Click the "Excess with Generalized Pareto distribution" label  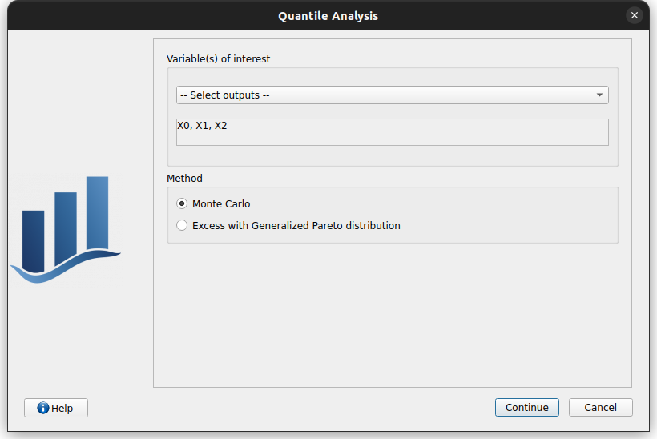296,226
